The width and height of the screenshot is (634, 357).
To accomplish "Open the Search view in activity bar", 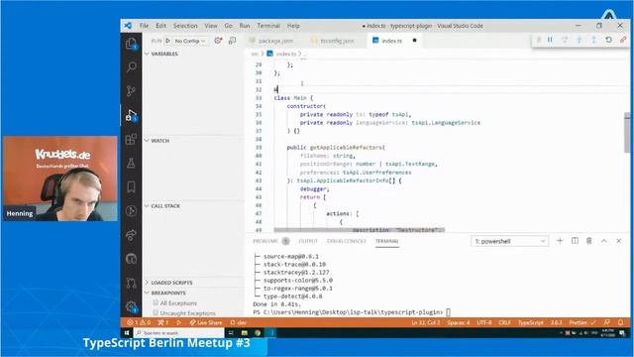I will pyautogui.click(x=131, y=66).
